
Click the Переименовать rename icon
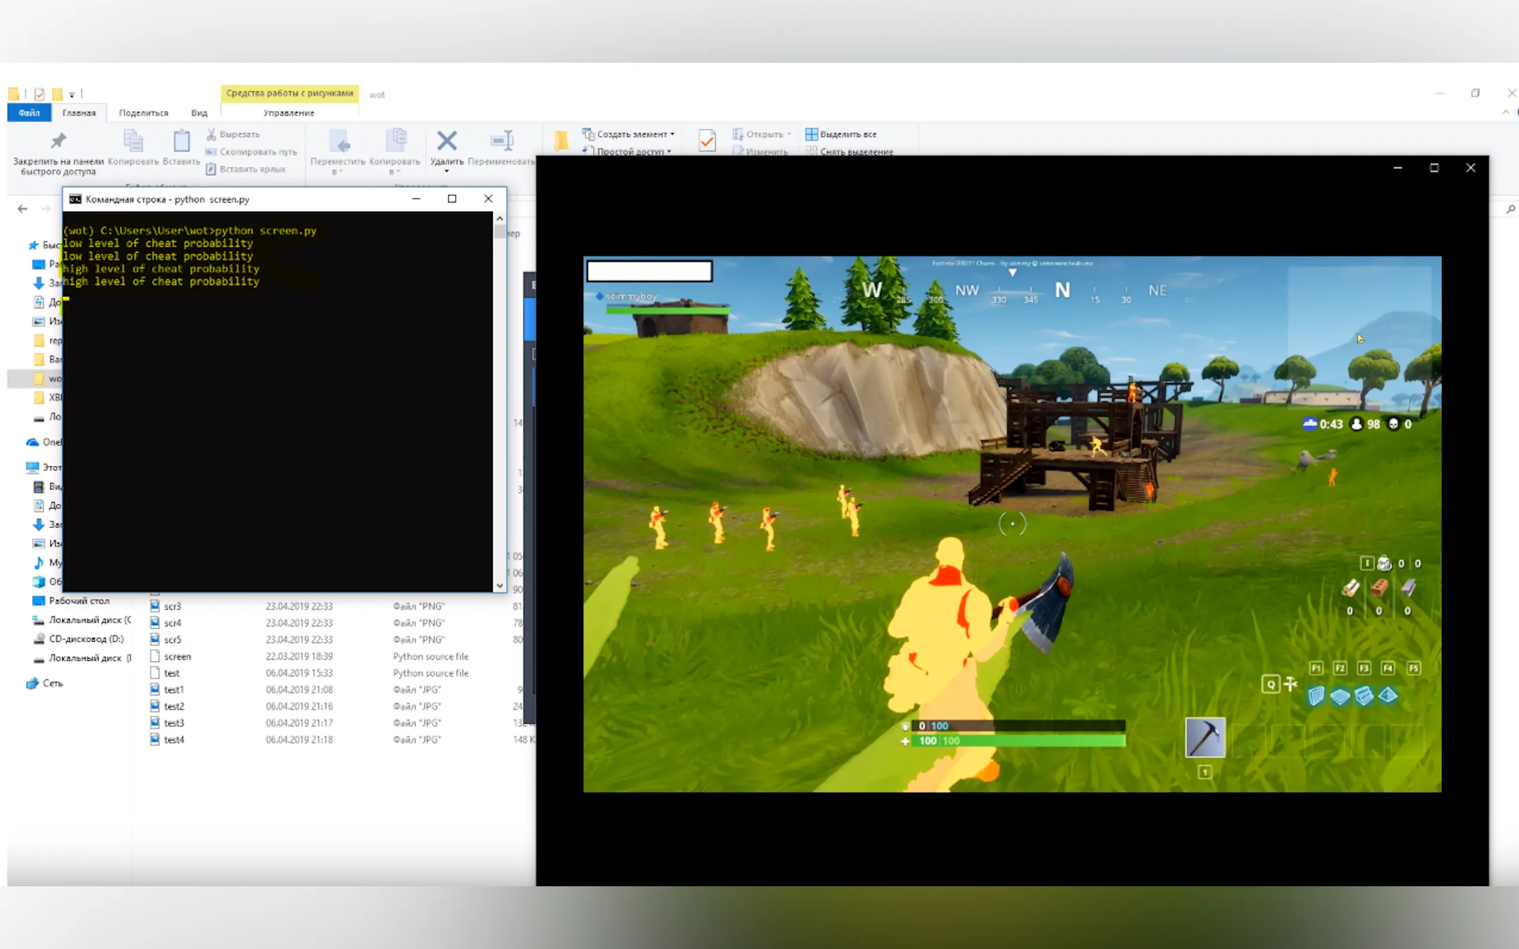coord(502,140)
